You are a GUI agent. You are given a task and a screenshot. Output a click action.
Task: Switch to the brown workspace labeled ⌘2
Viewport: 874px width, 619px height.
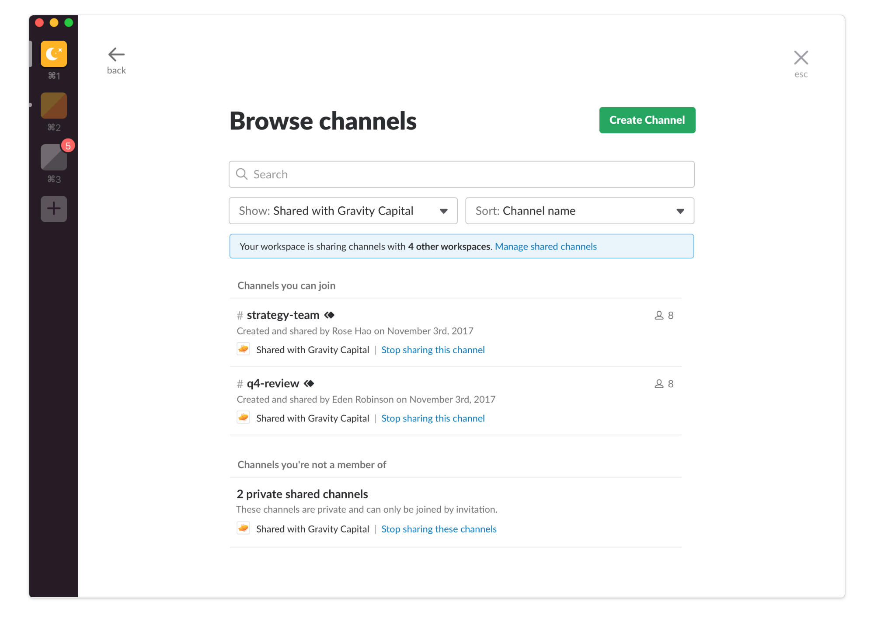[54, 105]
